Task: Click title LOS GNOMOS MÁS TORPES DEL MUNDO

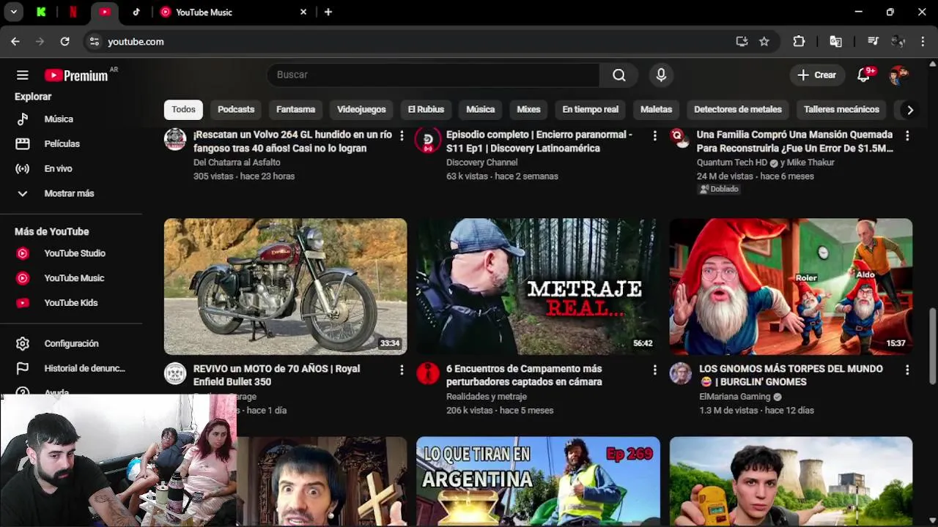Action: [791, 375]
